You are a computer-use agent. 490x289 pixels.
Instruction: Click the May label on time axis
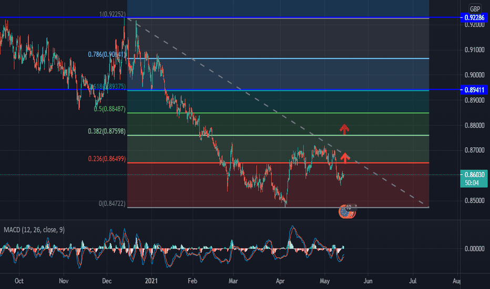pyautogui.click(x=325, y=281)
